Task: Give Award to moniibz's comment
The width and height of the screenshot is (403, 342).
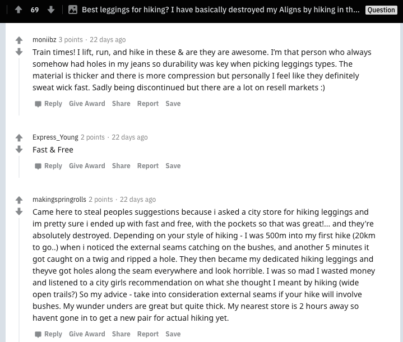Action: 87,104
